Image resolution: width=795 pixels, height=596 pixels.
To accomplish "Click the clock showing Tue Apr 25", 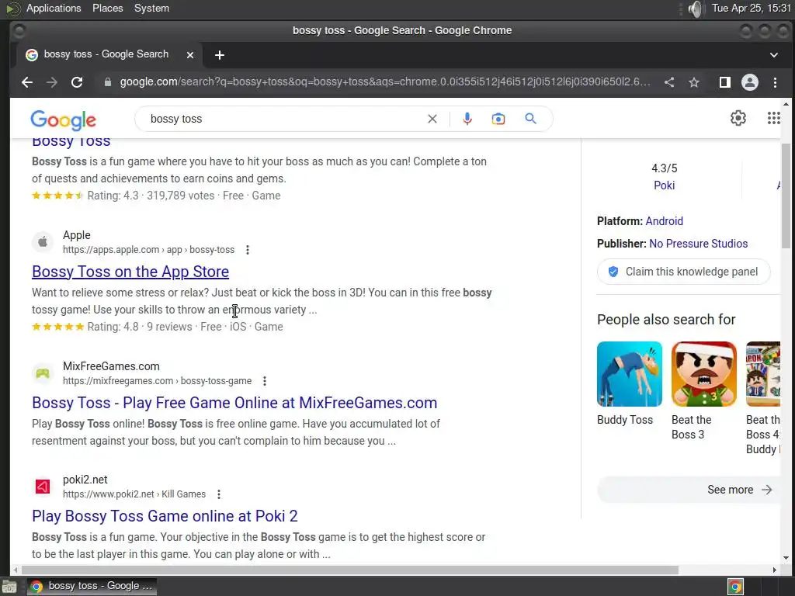I will pyautogui.click(x=751, y=9).
